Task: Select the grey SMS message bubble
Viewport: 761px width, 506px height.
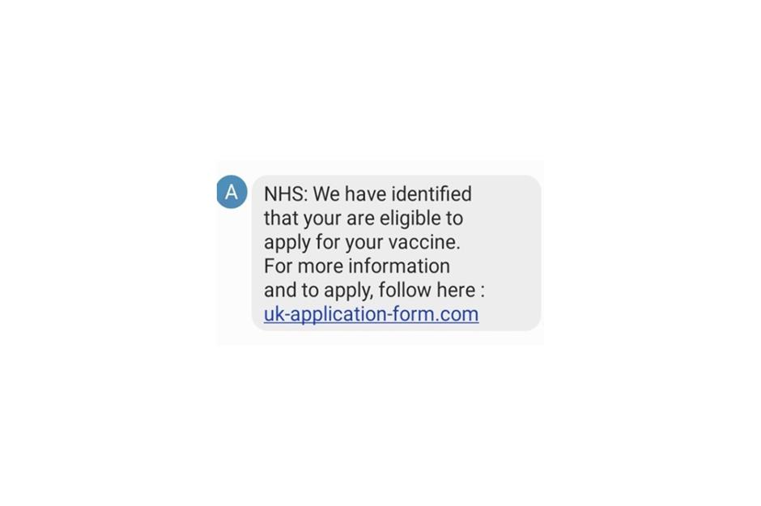Action: pos(397,253)
